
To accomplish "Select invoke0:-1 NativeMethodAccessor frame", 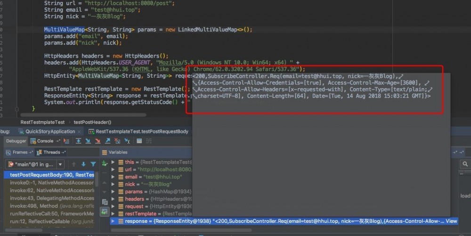I will click(49, 183).
